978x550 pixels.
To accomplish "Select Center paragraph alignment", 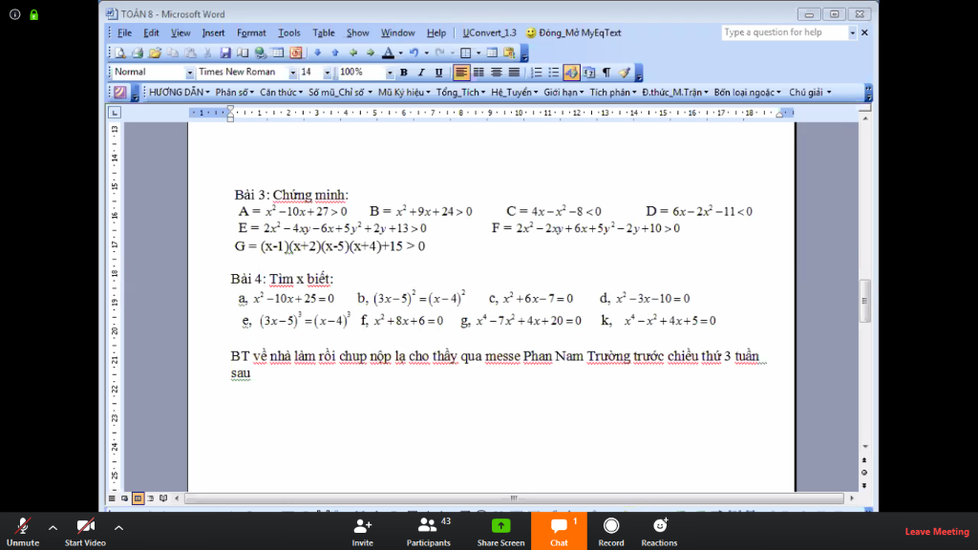I will click(x=497, y=73).
